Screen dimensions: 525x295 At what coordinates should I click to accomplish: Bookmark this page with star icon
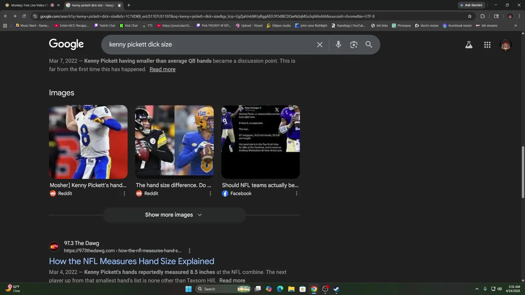tap(470, 16)
